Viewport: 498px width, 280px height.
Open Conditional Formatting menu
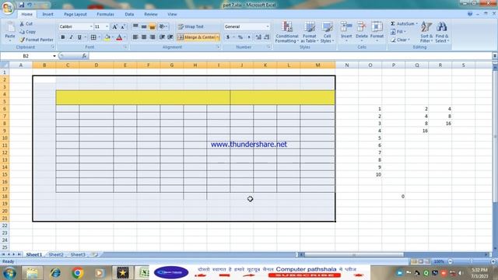tap(287, 32)
